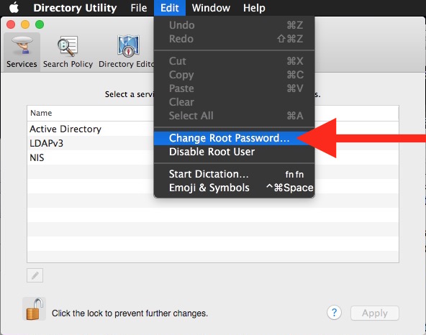
Task: Click the padlock to prevent changes
Action: (x=35, y=308)
